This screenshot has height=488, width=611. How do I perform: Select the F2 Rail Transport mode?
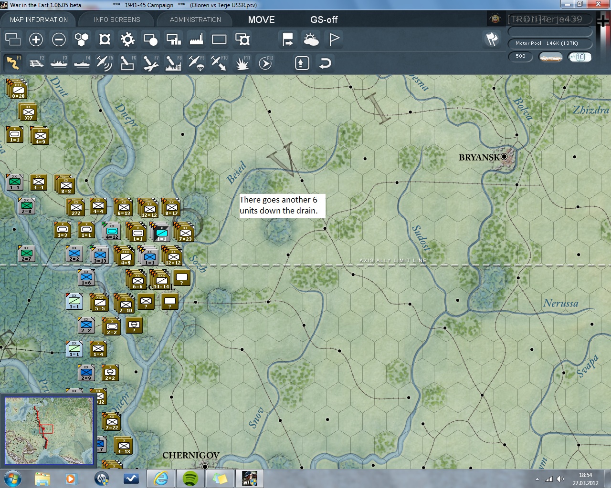pyautogui.click(x=36, y=63)
